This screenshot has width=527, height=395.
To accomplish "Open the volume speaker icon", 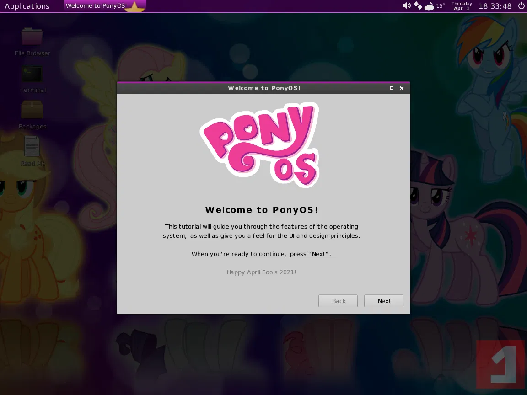I will click(406, 5).
